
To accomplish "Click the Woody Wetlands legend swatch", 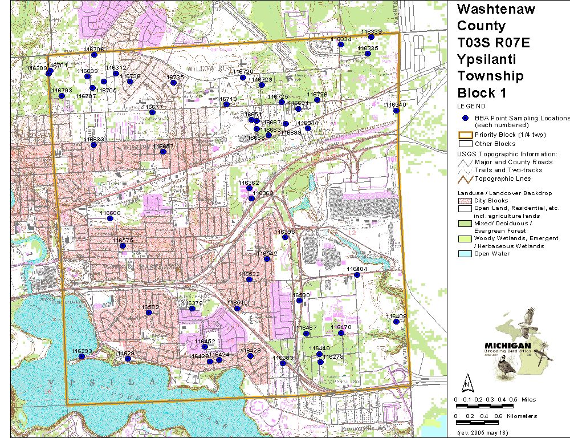I will 466,238.
